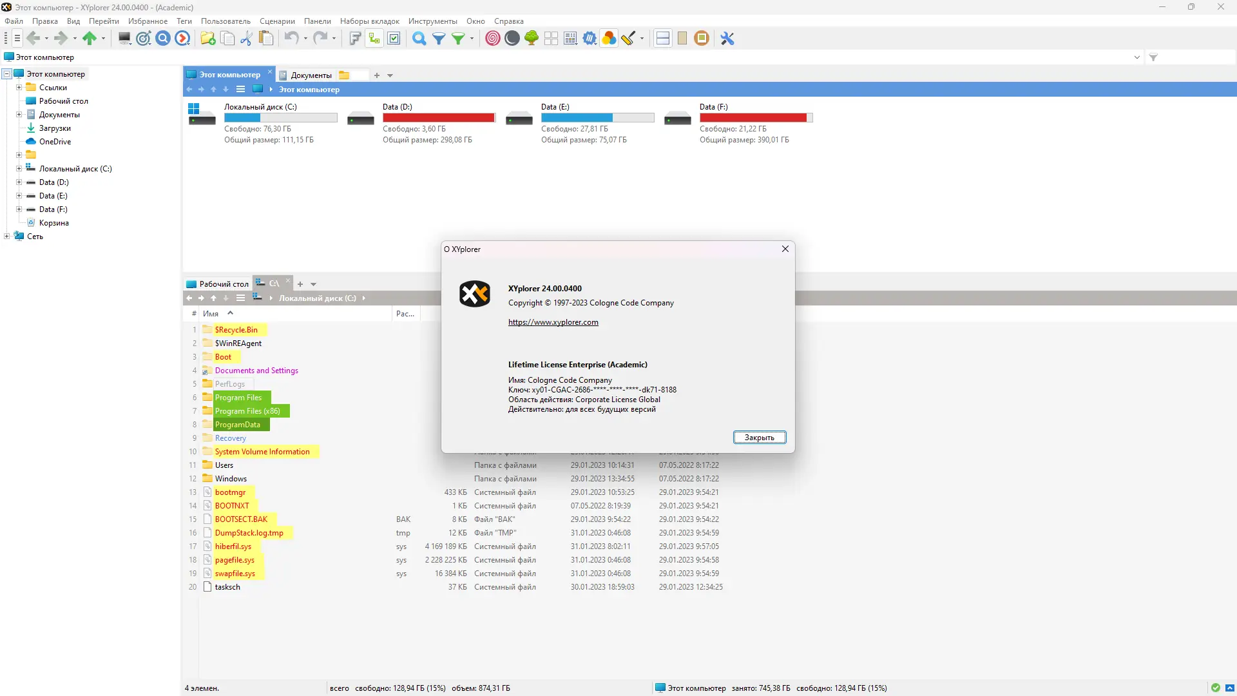Click the New Folder toolbar icon
The image size is (1237, 696).
(207, 39)
